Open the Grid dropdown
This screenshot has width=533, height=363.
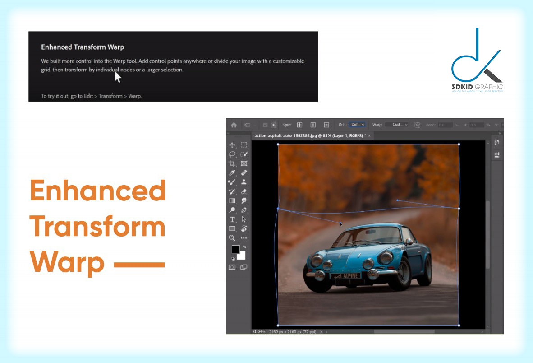pyautogui.click(x=358, y=125)
